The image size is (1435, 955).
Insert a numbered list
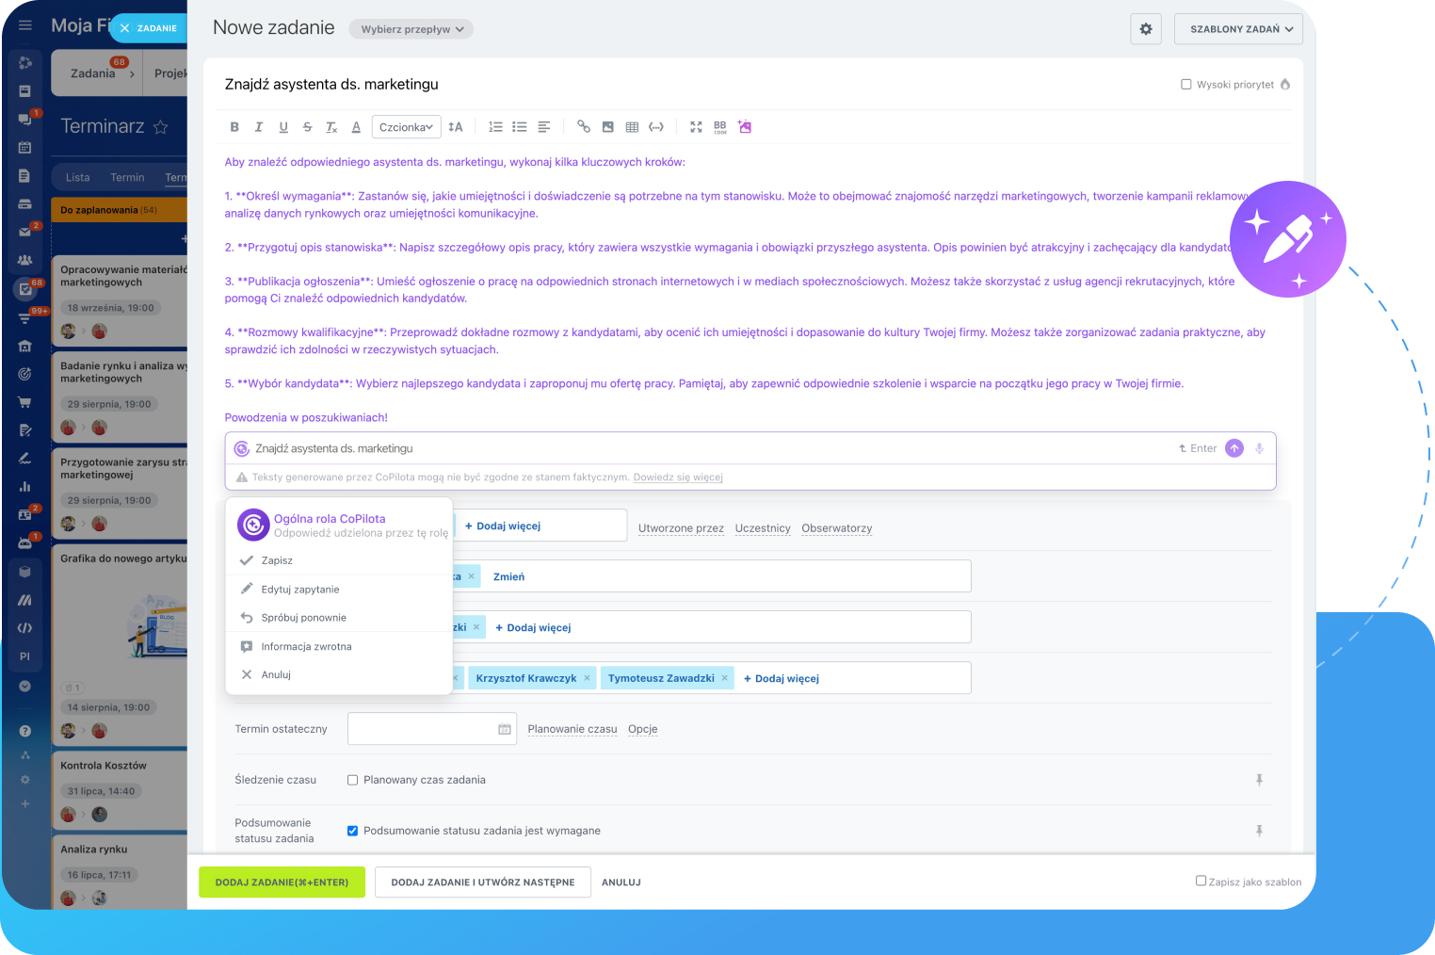click(x=495, y=127)
